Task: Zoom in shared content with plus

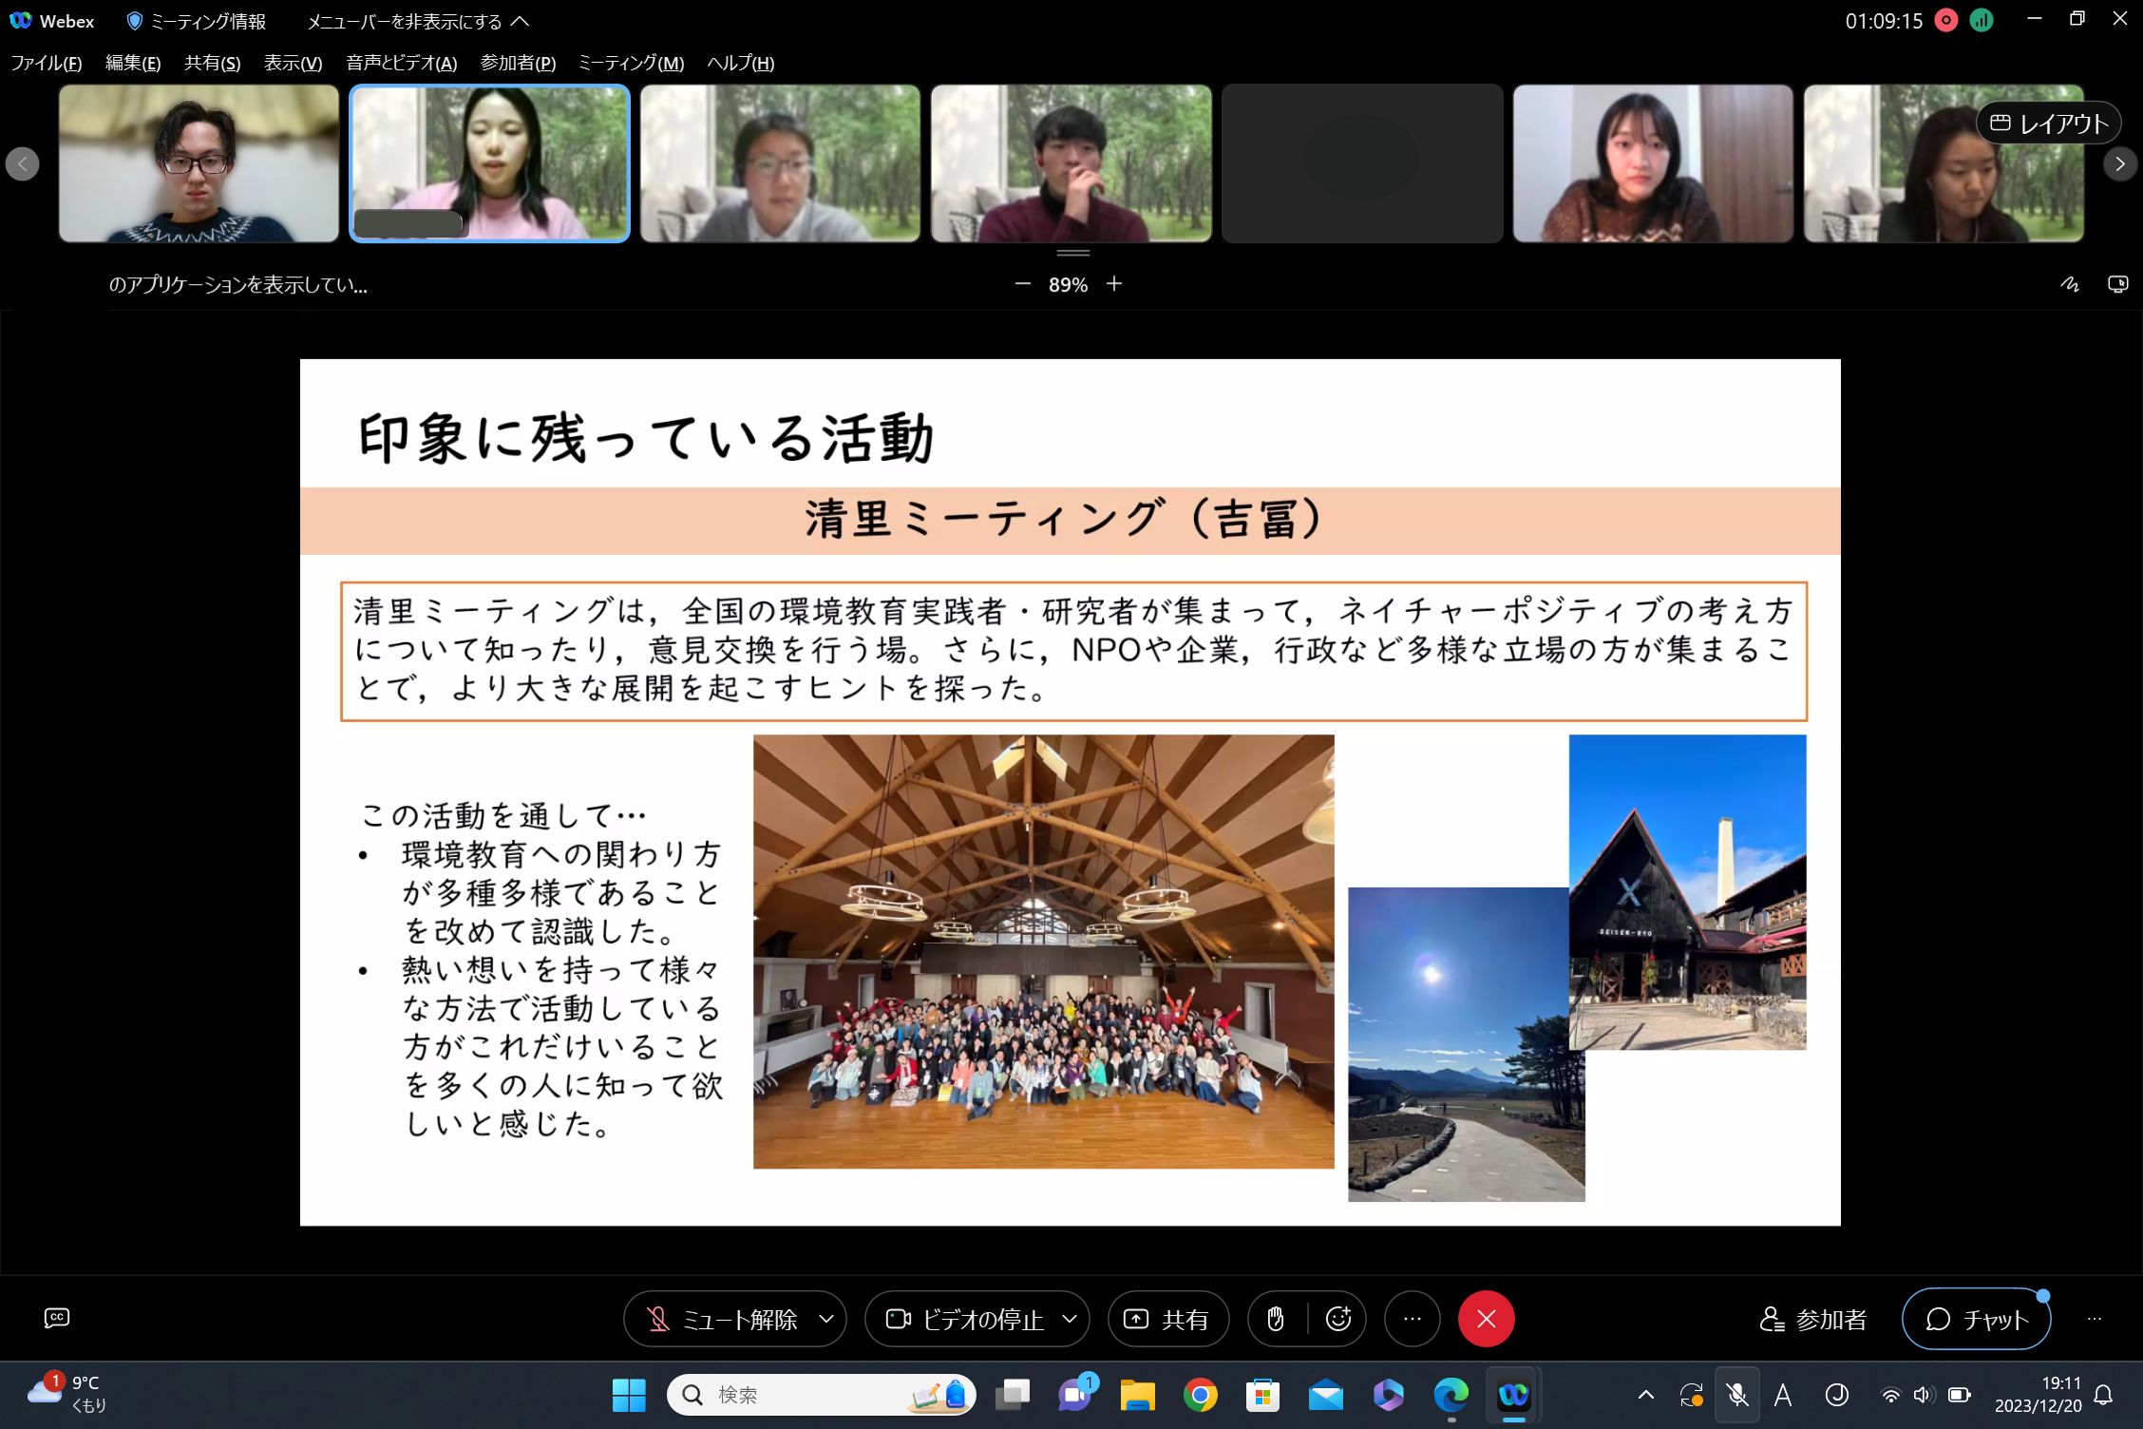Action: pos(1114,284)
